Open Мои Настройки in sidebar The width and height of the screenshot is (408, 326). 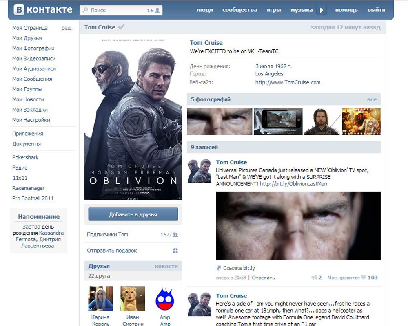31,120
